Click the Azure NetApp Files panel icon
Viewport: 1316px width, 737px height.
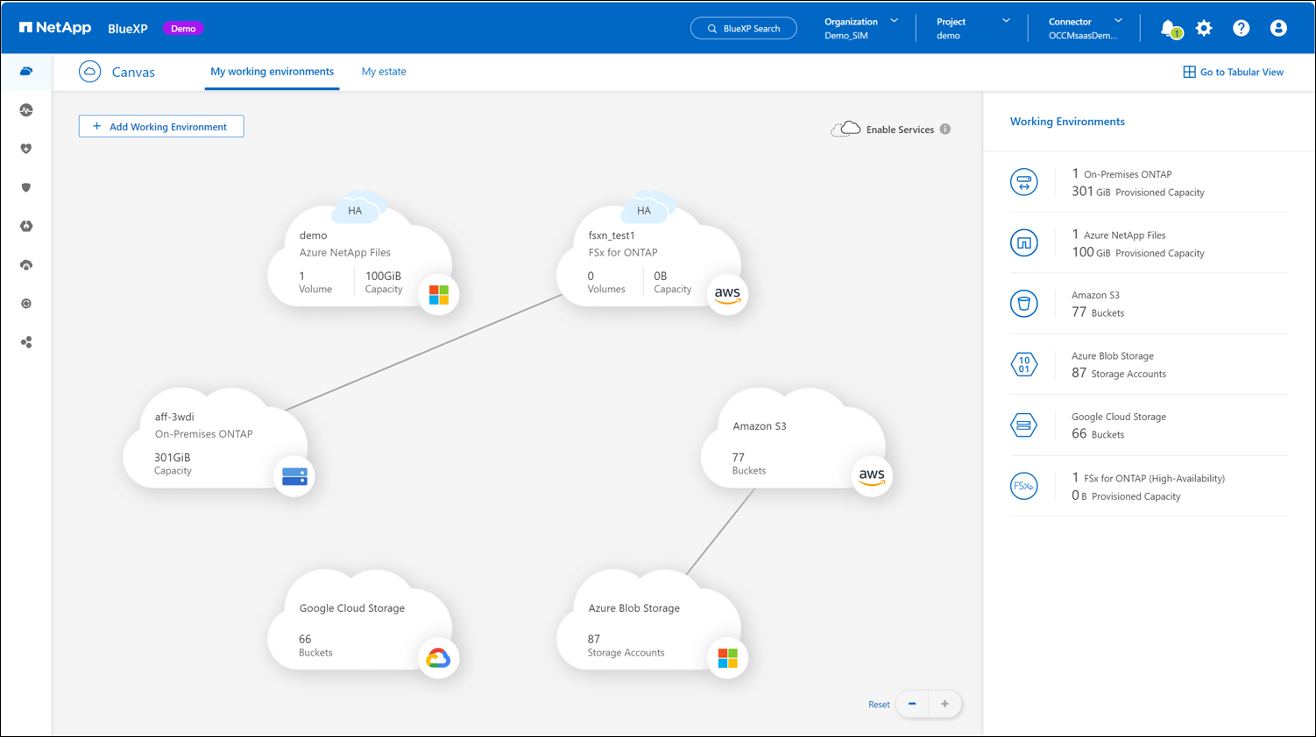click(x=1023, y=243)
